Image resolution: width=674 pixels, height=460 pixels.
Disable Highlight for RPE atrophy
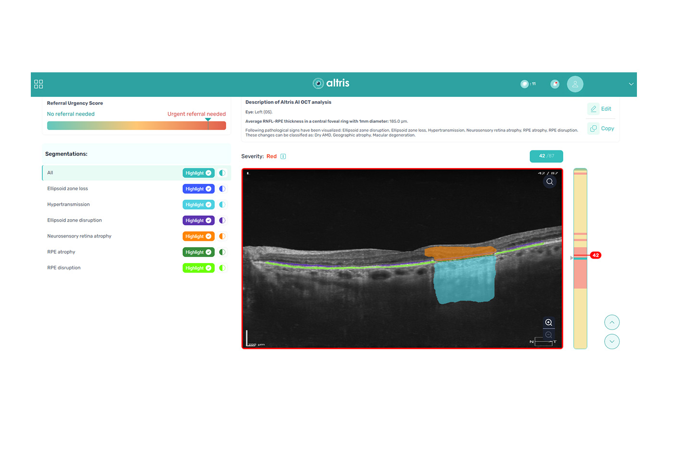pyautogui.click(x=198, y=251)
